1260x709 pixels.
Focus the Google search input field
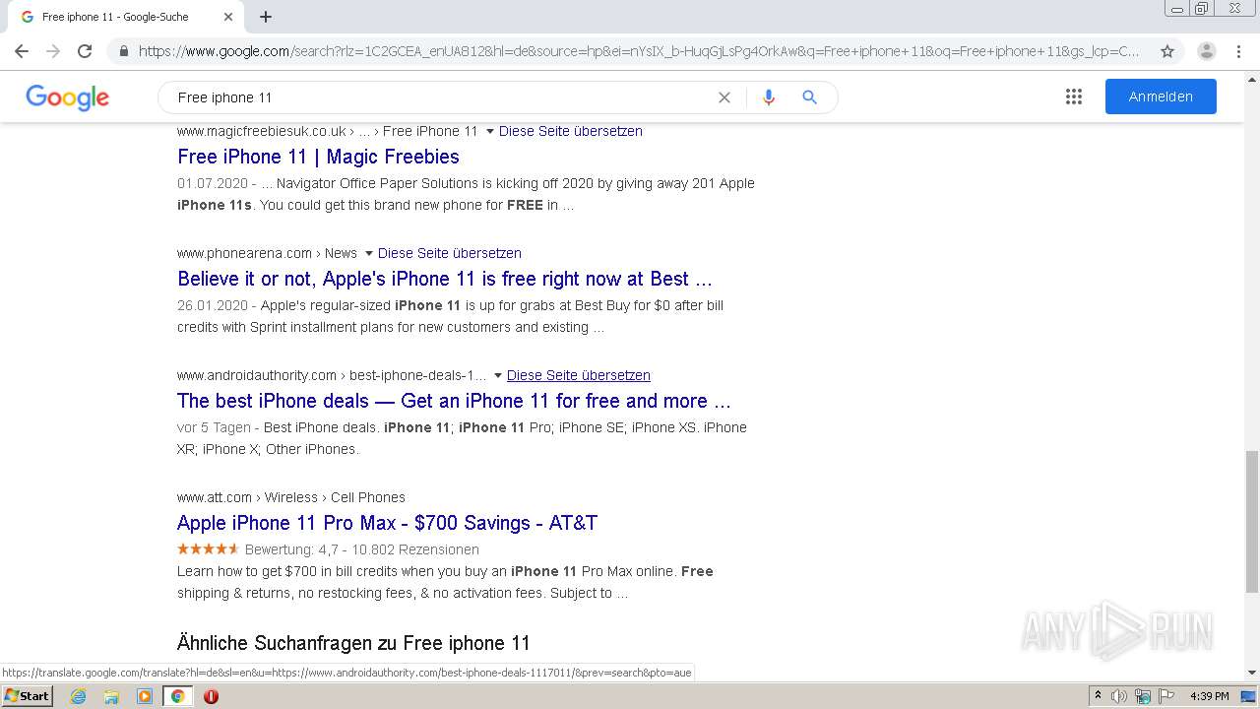441,97
